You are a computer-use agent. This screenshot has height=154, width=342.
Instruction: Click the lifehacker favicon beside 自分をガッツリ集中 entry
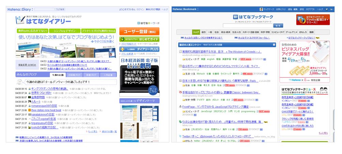click(181, 66)
